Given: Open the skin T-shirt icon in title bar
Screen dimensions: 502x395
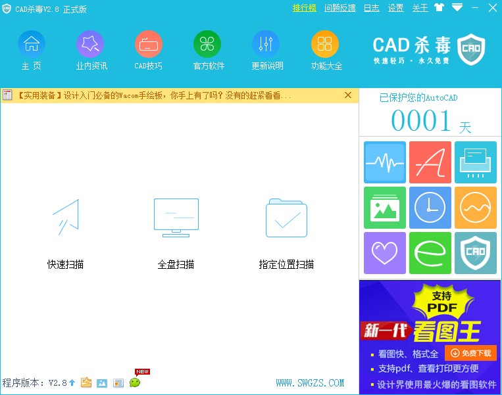Looking at the screenshot, I should coord(439,8).
